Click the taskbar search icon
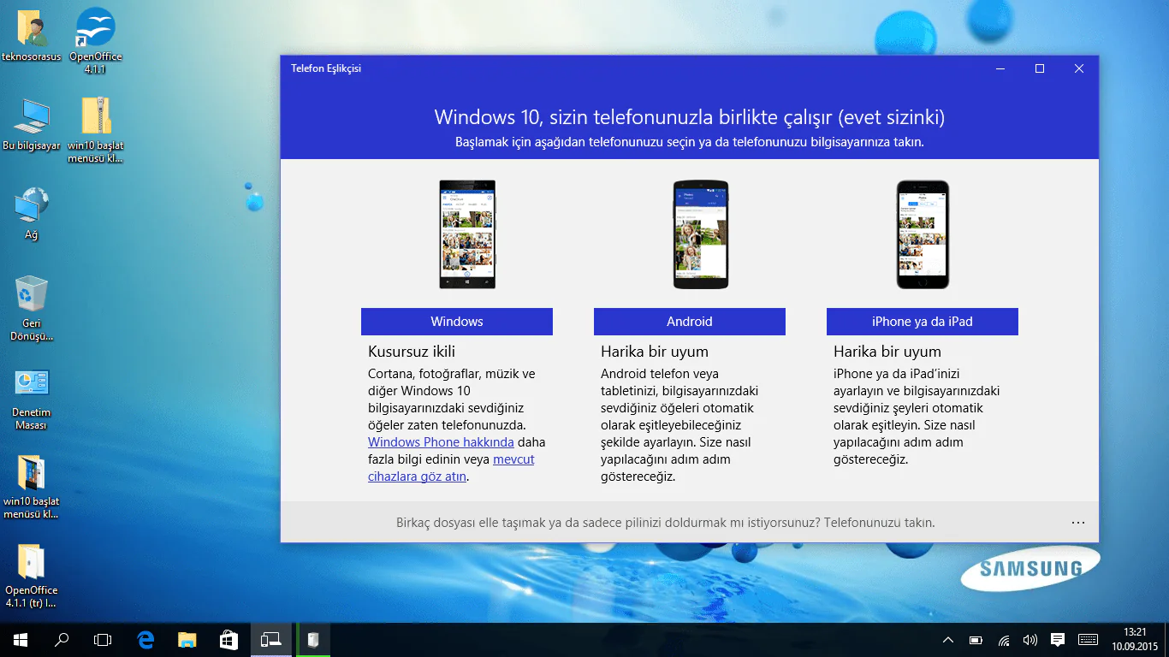 (x=61, y=639)
